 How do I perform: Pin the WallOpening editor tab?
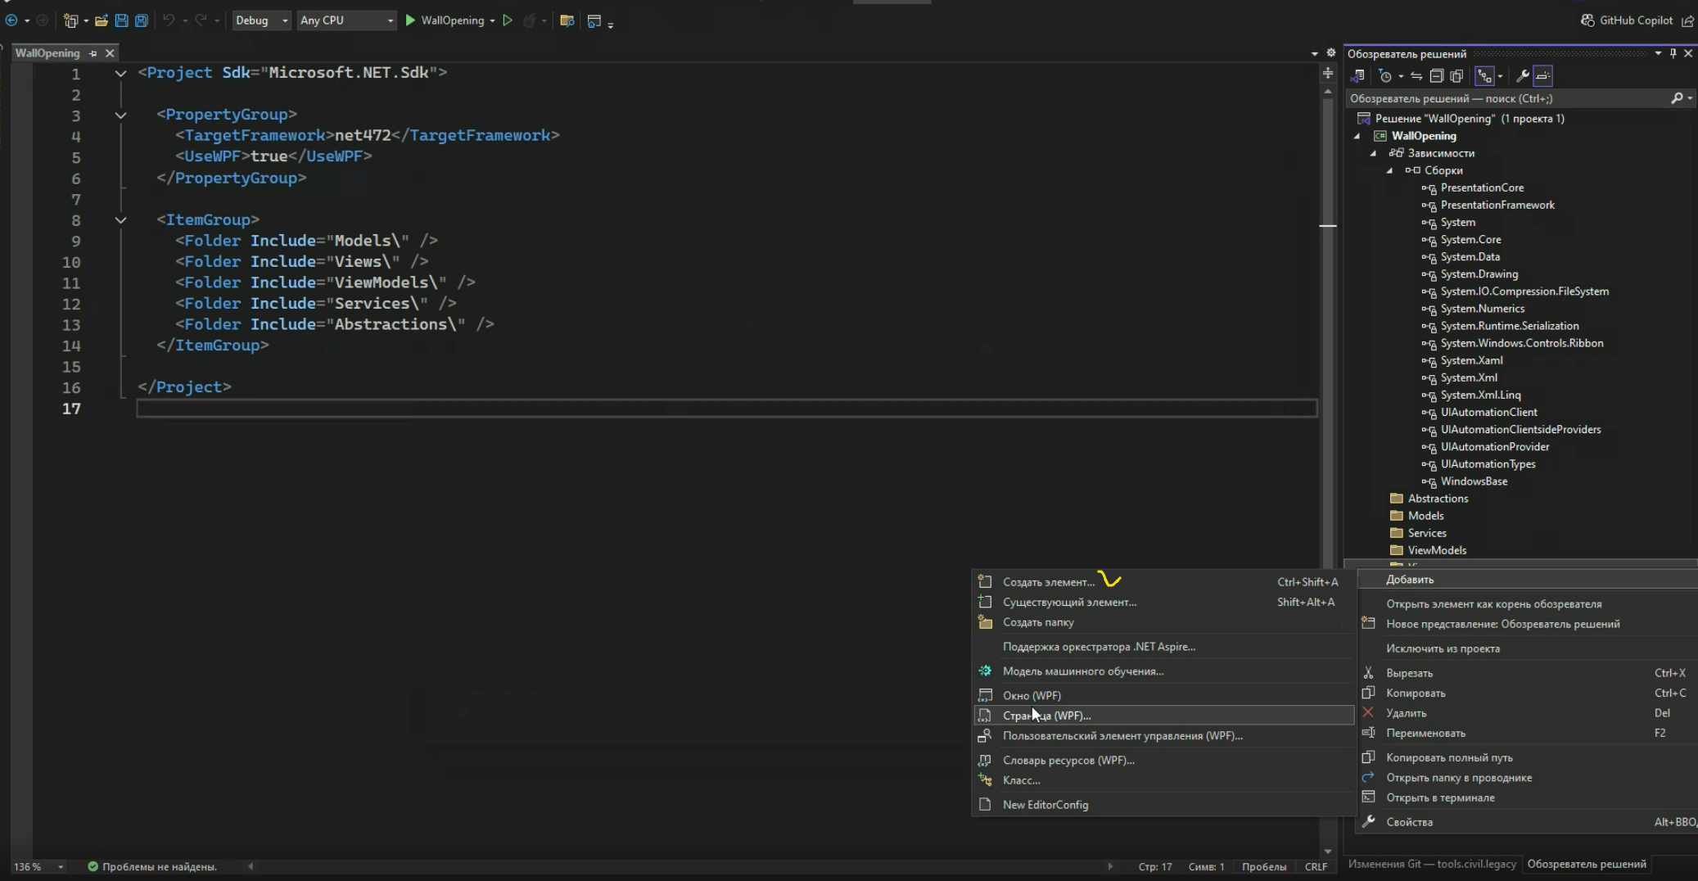(x=93, y=53)
